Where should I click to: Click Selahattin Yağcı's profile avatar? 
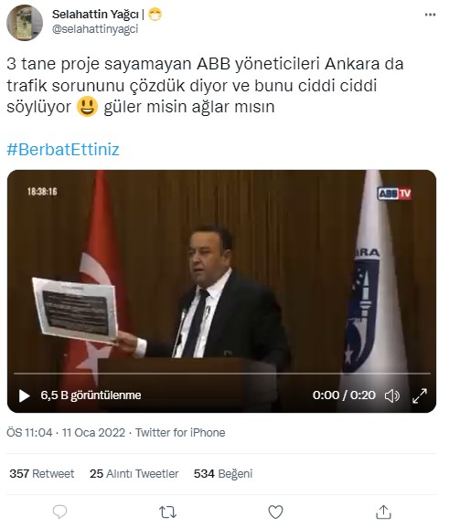pyautogui.click(x=25, y=23)
